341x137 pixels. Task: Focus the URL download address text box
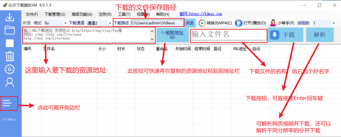click(x=86, y=35)
